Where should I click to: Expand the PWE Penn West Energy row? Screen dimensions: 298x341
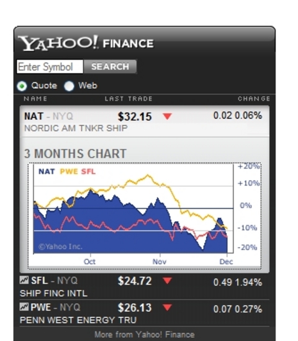(144, 313)
